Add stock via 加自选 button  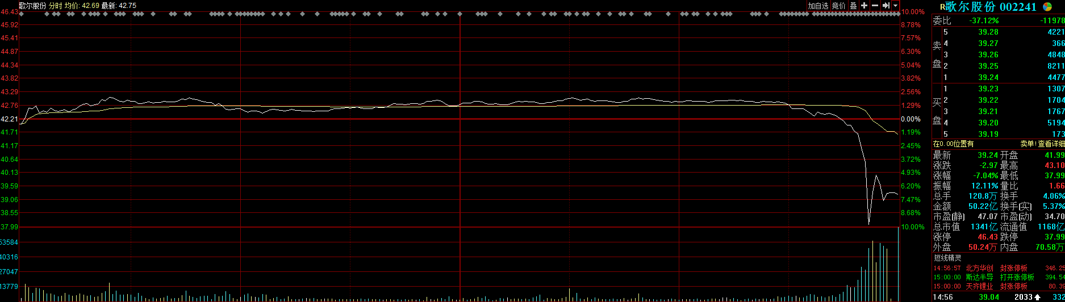pos(818,5)
